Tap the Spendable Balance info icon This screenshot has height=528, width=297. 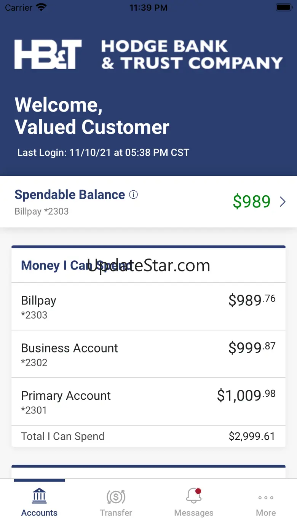(x=133, y=195)
